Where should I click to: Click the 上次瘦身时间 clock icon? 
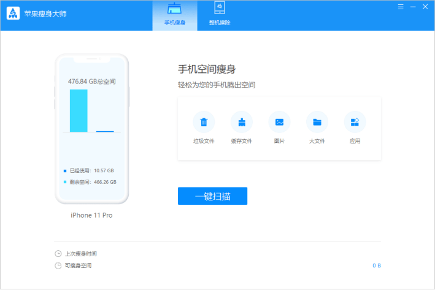[x=58, y=254]
